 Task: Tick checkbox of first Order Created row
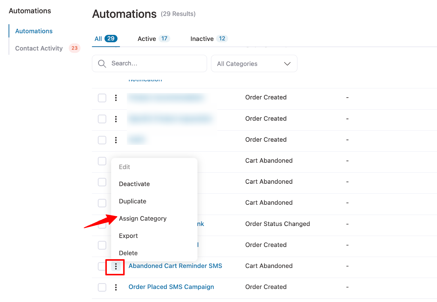pyautogui.click(x=102, y=98)
